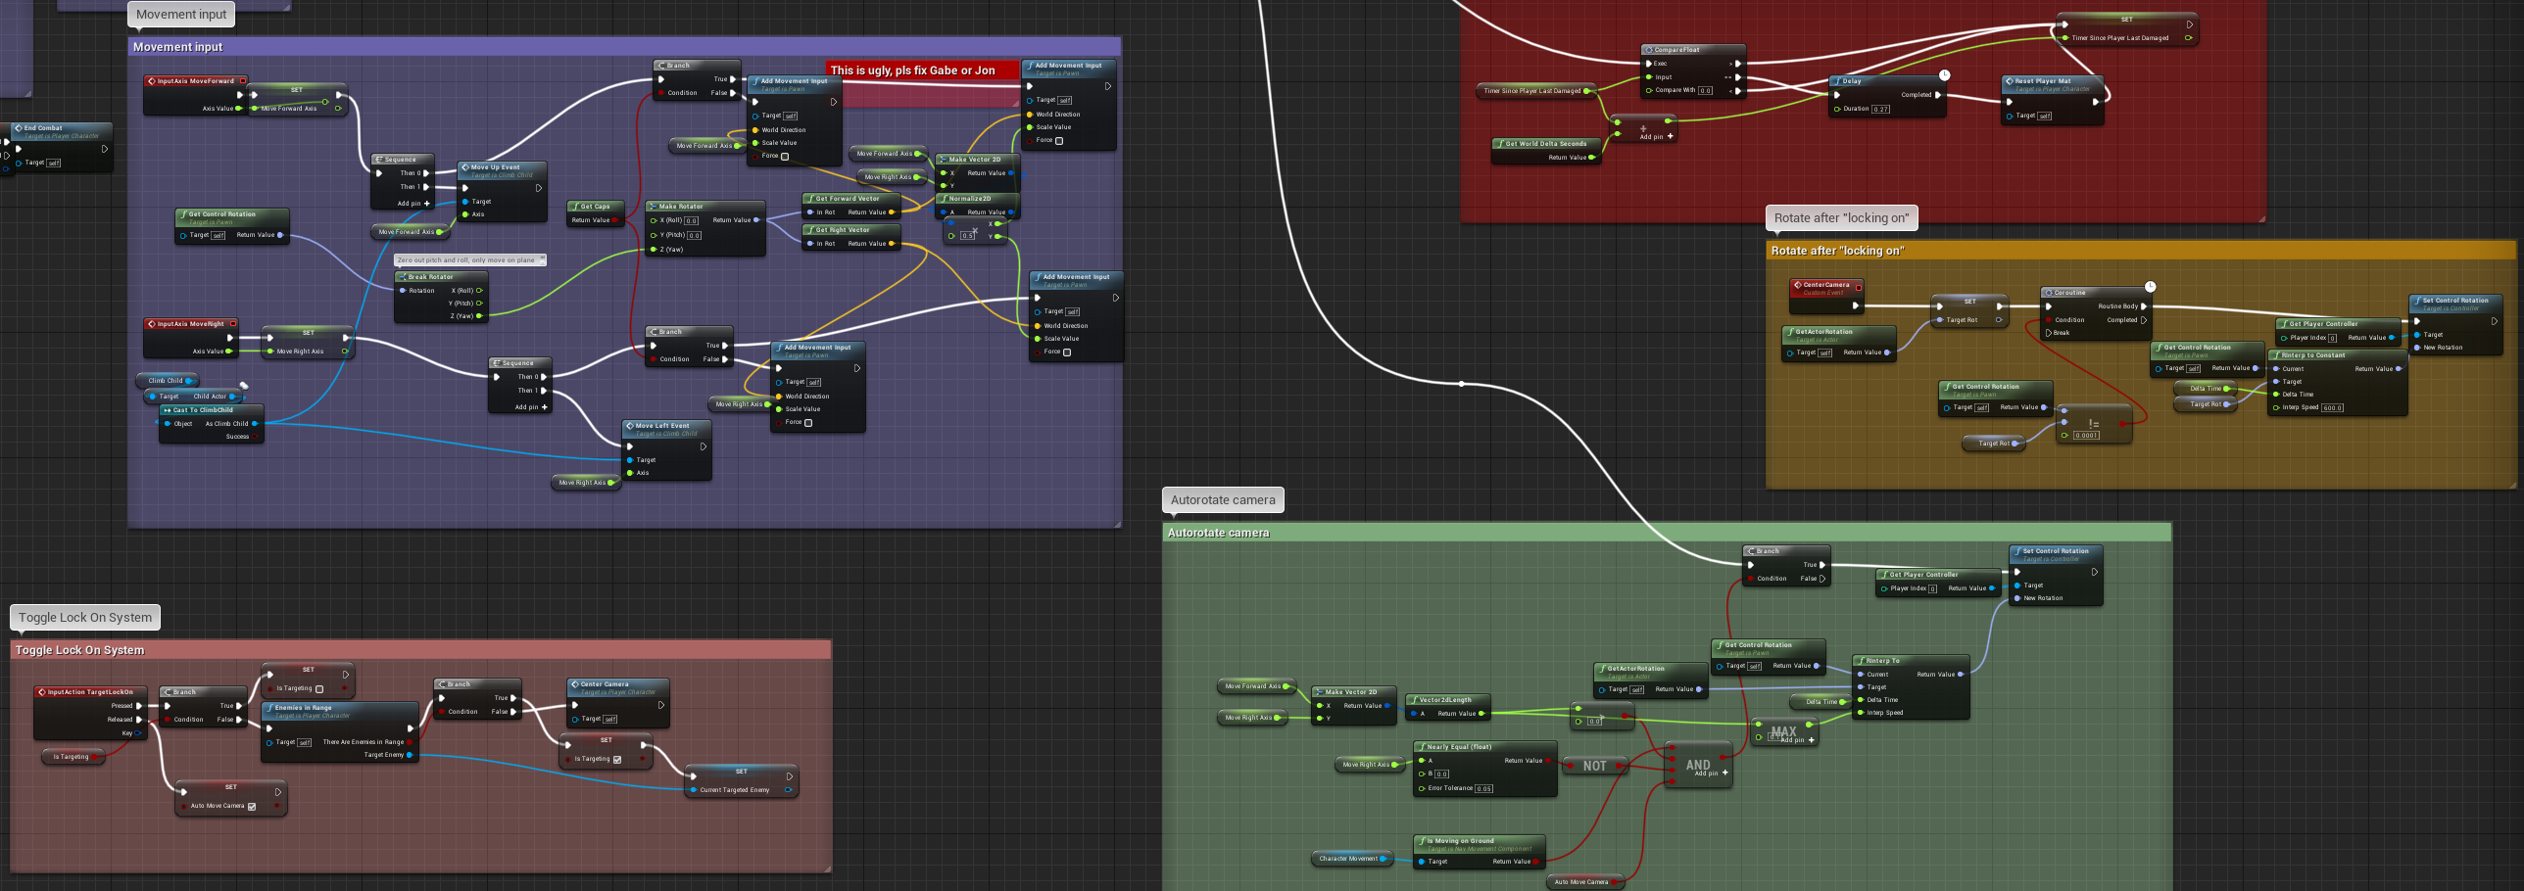Enable the unchecked Is Targeting checkbox

point(319,689)
